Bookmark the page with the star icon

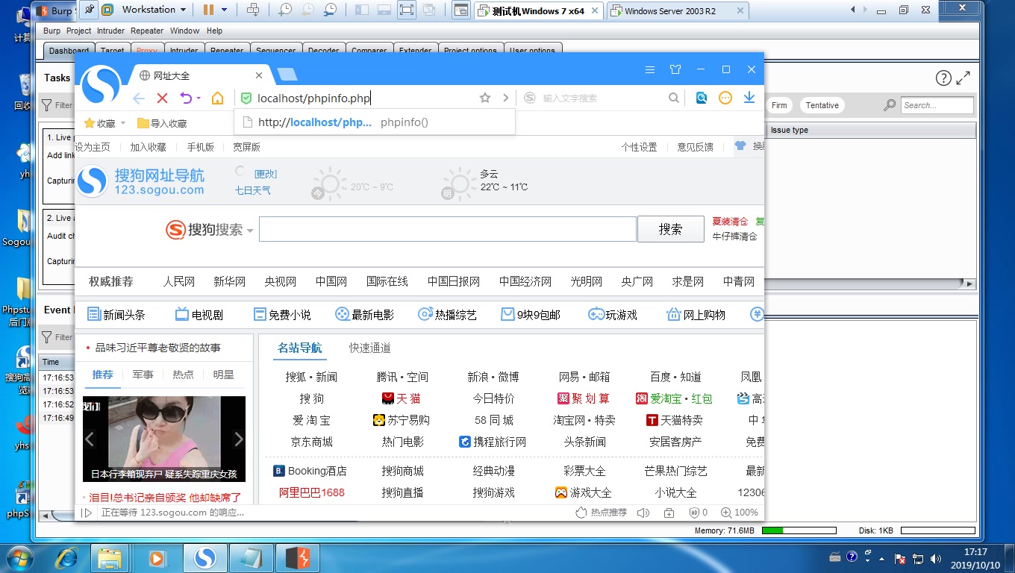[x=485, y=98]
